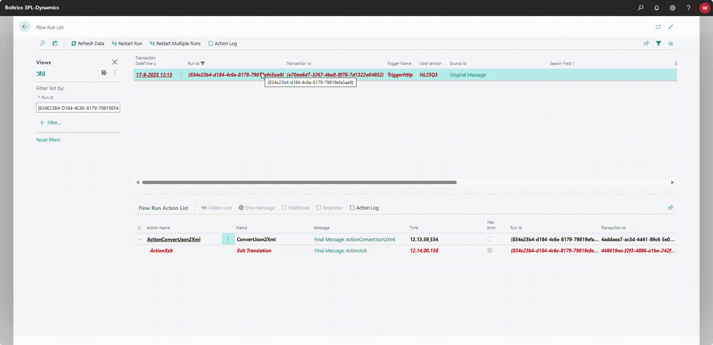Image resolution: width=713 pixels, height=345 pixels.
Task: Click the Reset filters link
Action: click(48, 140)
